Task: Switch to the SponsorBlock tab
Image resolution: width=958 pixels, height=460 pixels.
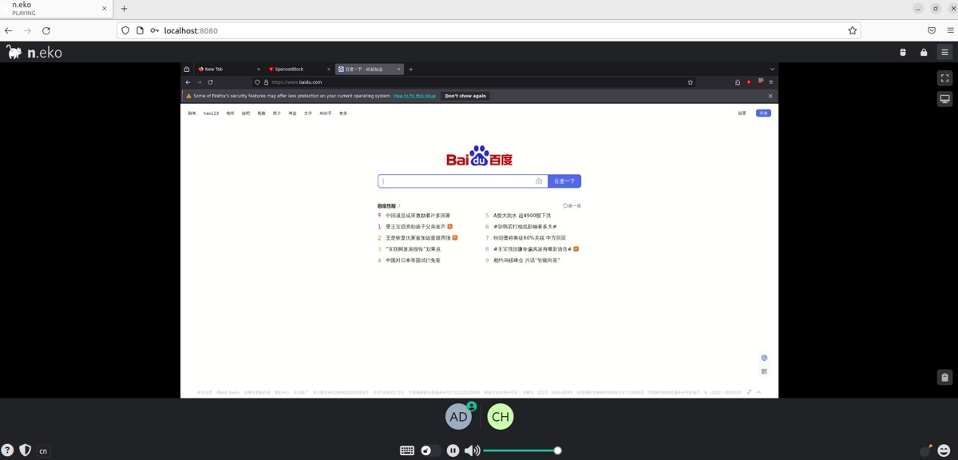Action: pyautogui.click(x=289, y=69)
